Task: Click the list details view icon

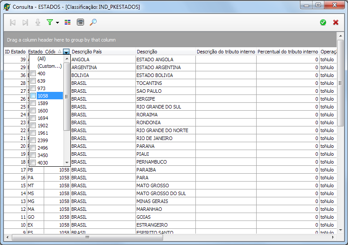Action: point(80,22)
